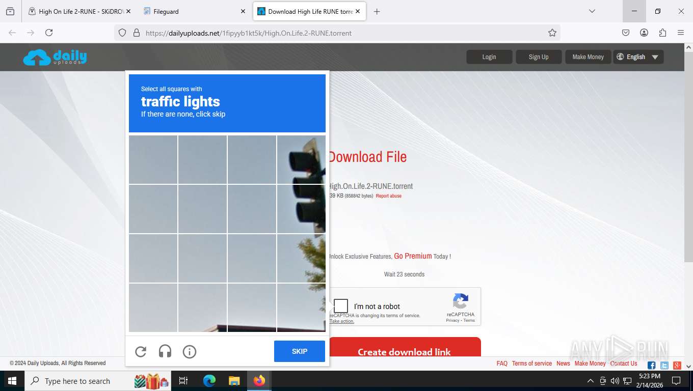Expand the English language dropdown
This screenshot has height=391, width=693.
(x=638, y=57)
